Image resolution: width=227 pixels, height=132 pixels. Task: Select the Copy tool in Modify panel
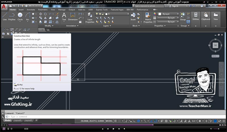(x=41, y=18)
